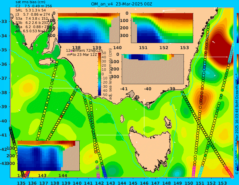Click the '50' tick on the colorbar
239x185 pixels.
tap(104, 53)
